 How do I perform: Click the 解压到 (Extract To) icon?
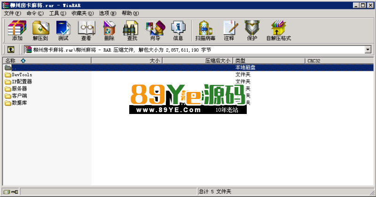(40, 30)
